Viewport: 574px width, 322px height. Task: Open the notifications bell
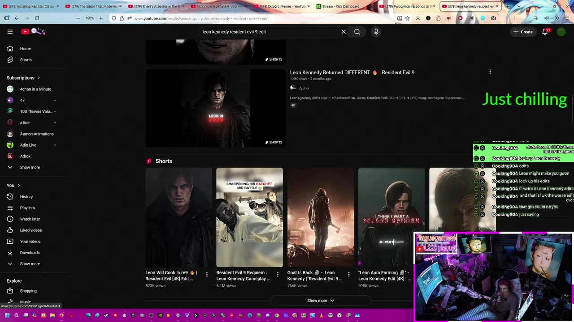pyautogui.click(x=545, y=32)
